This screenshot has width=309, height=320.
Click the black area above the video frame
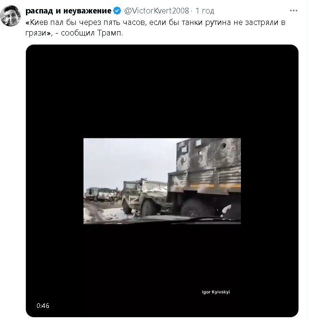pos(162,91)
